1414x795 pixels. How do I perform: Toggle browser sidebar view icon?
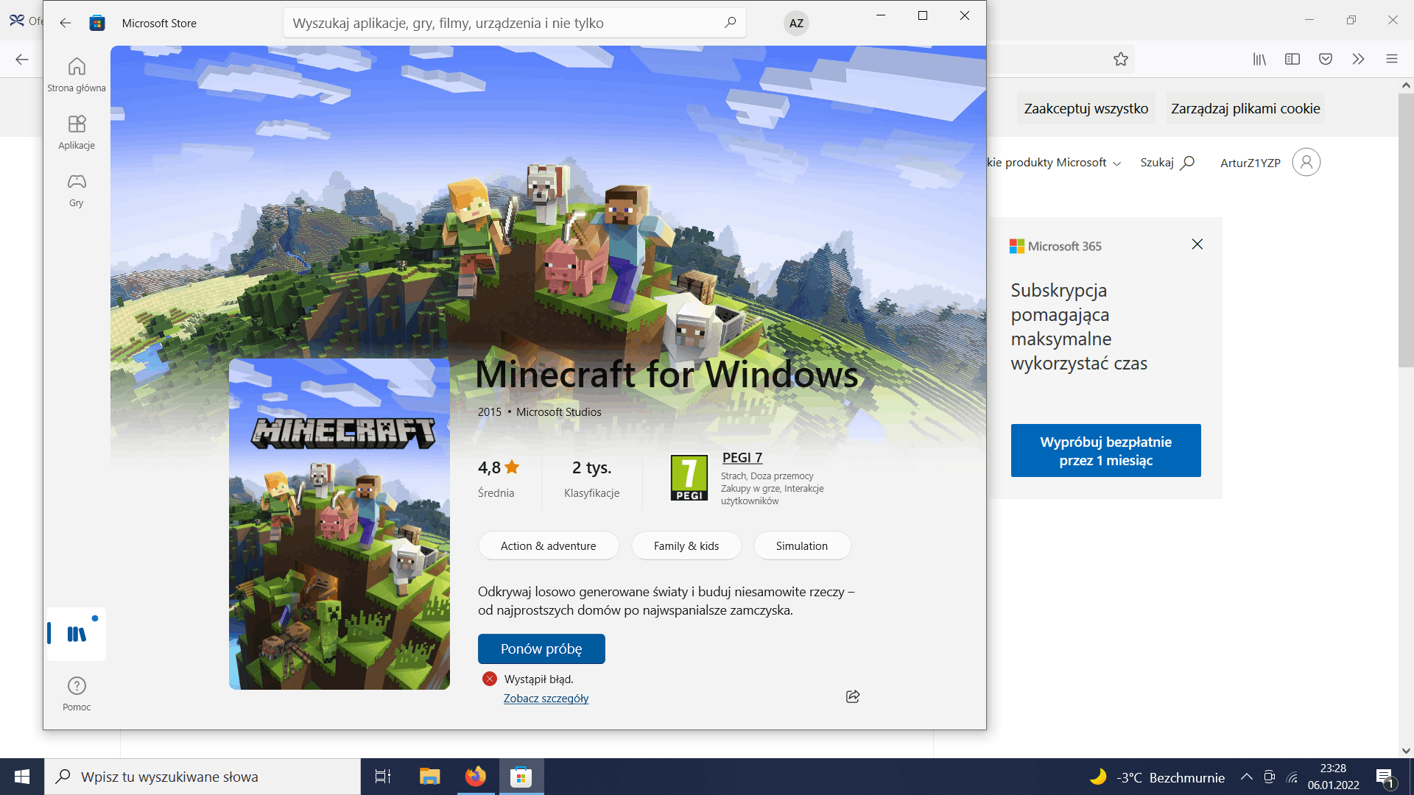pyautogui.click(x=1292, y=59)
